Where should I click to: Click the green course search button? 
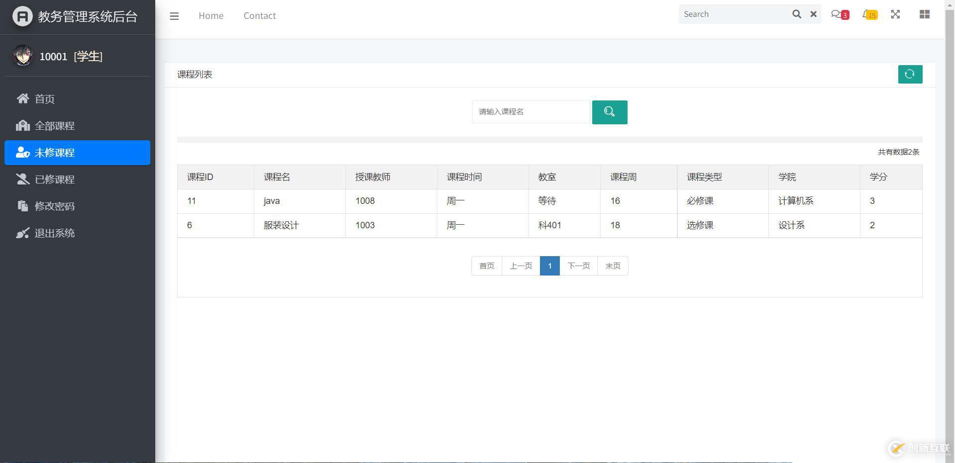click(609, 112)
